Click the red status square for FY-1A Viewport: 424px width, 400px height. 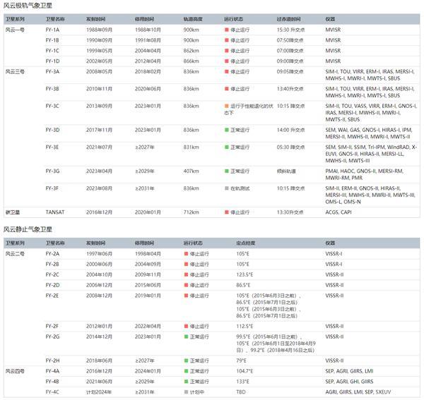(x=225, y=30)
